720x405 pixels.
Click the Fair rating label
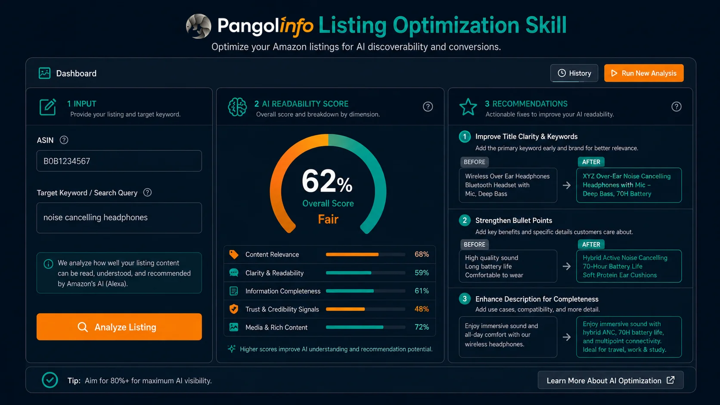click(x=328, y=220)
